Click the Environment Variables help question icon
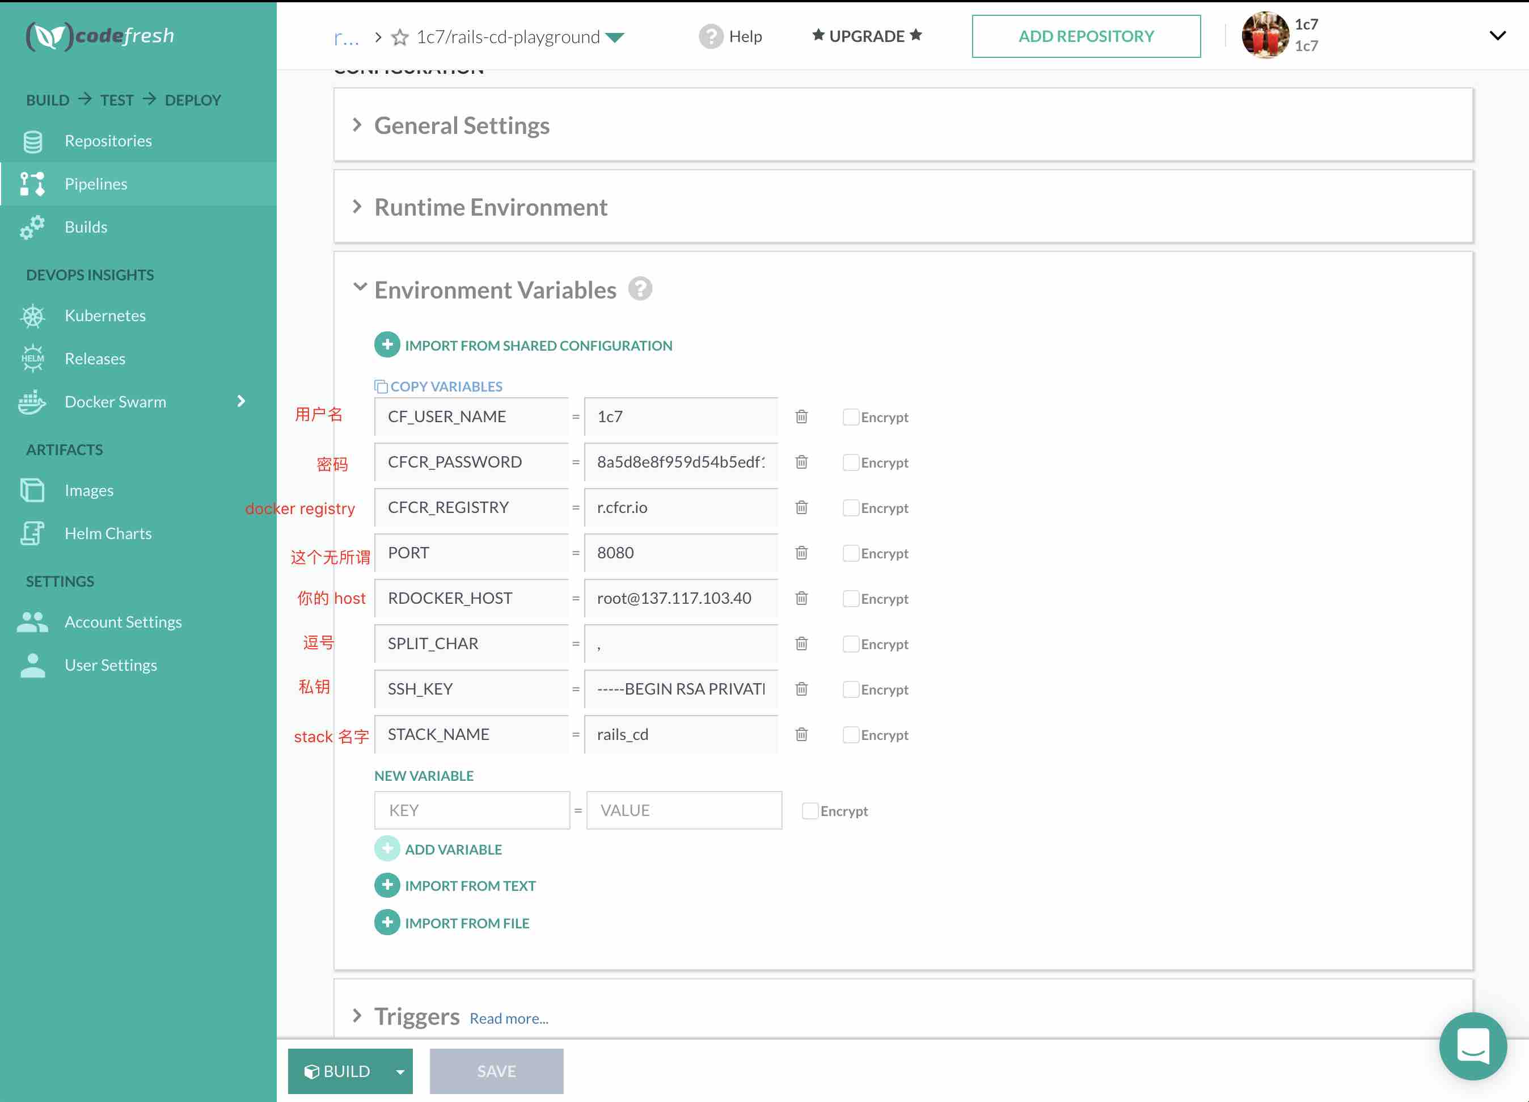Screen dimensions: 1529x1102 [640, 289]
